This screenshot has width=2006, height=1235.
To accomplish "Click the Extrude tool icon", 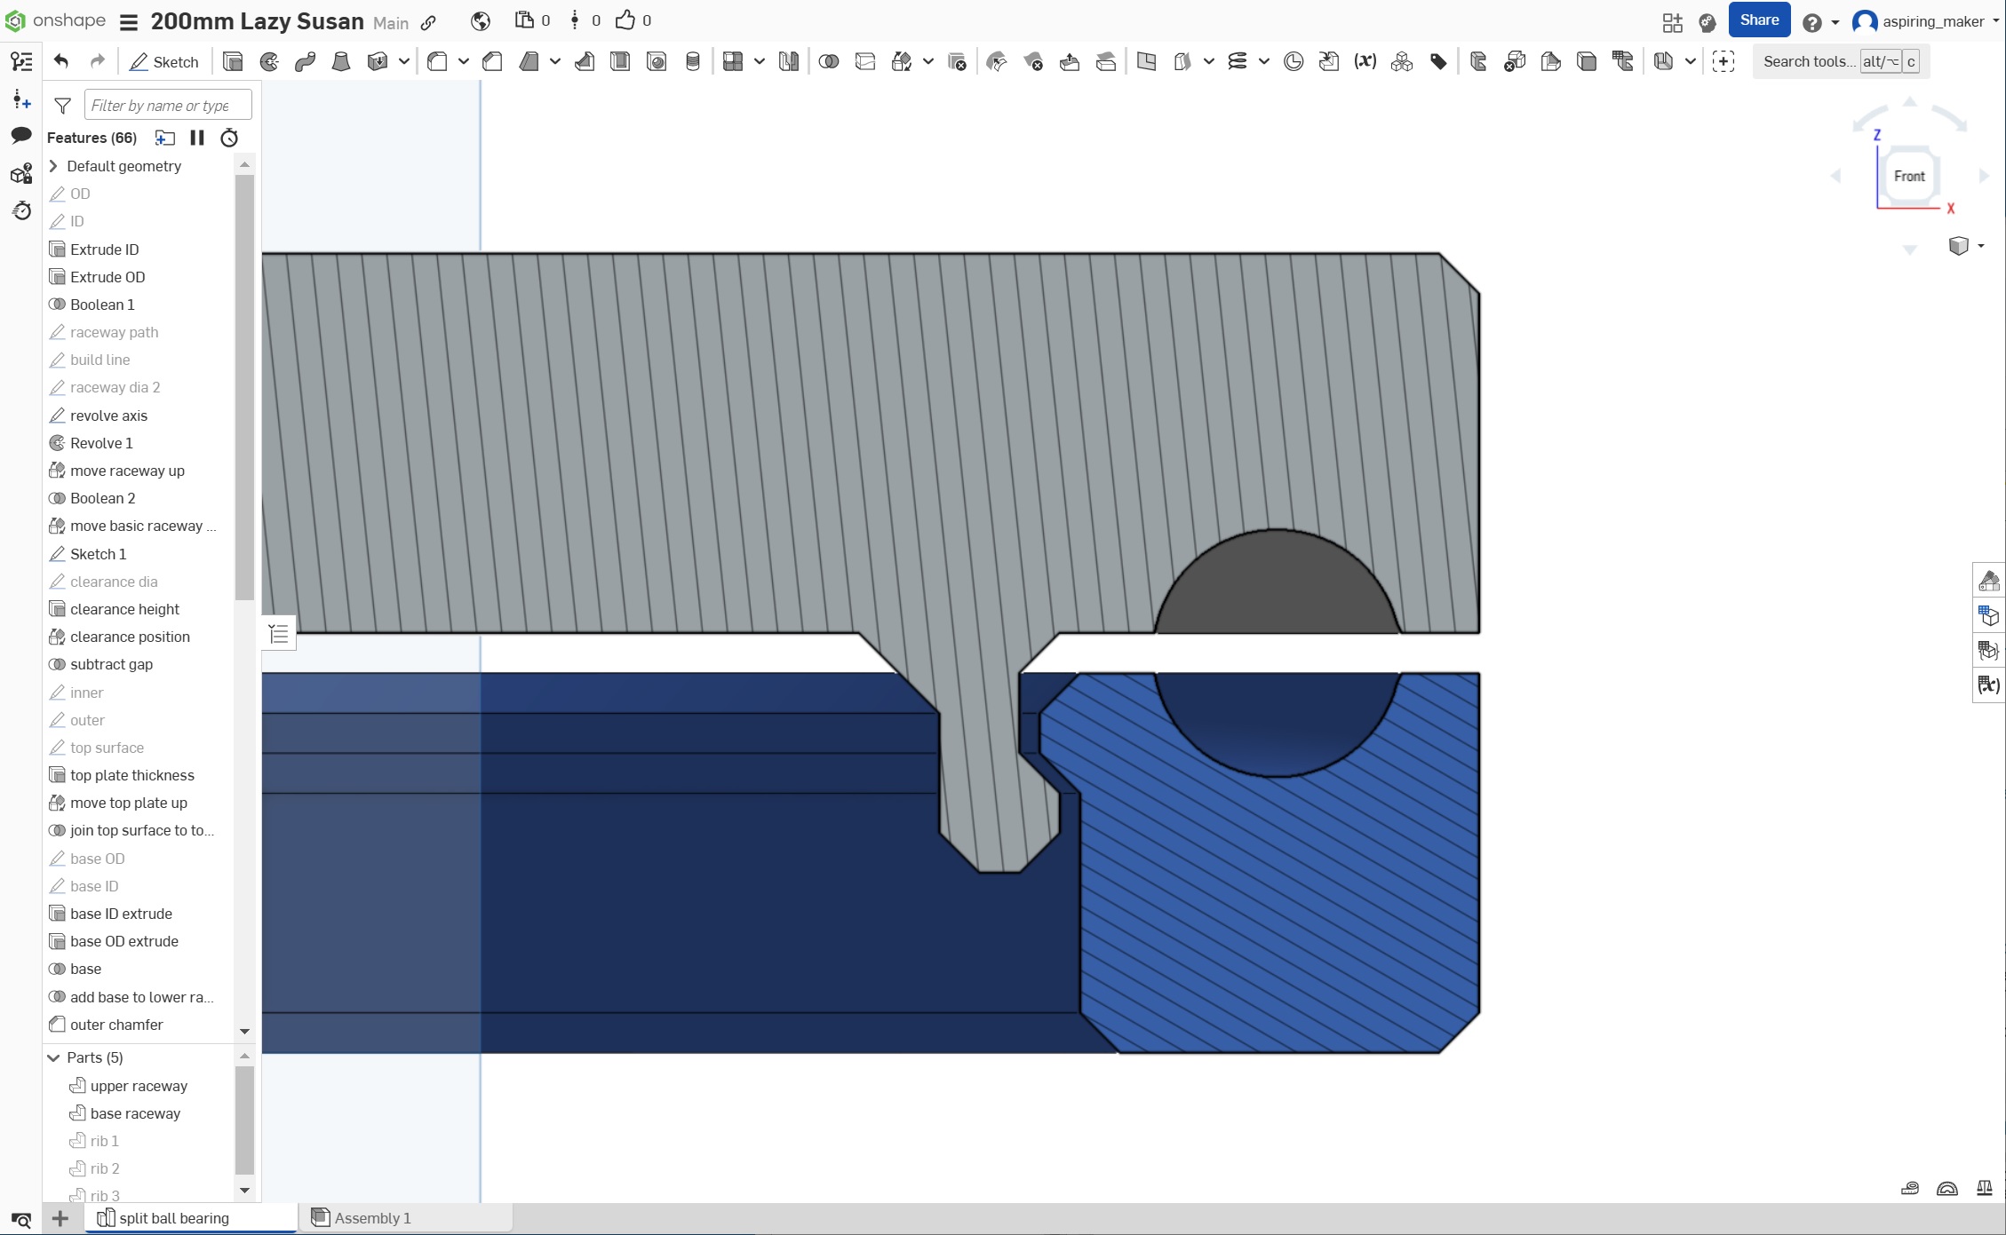I will point(233,61).
